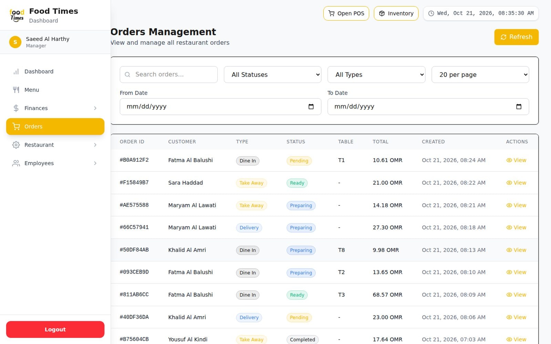Screen dimensions: 551x344
Task: Click the Restaurant gear icon
Action: tap(16, 145)
